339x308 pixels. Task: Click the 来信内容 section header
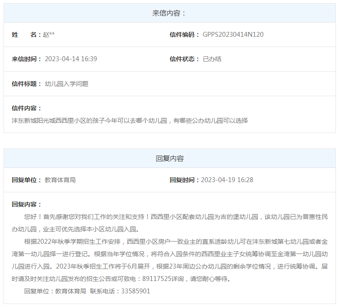coord(169,13)
